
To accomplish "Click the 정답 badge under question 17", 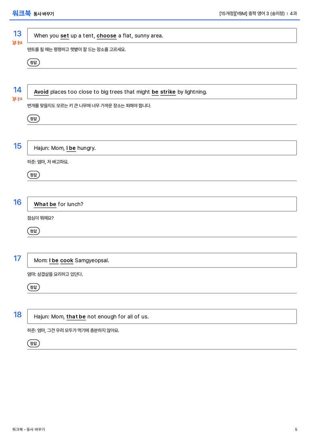I will [x=33, y=287].
